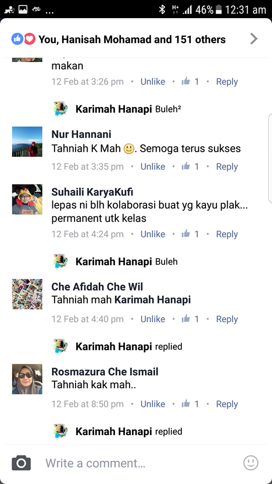Expand the reactions list with the right chevron

pyautogui.click(x=253, y=39)
